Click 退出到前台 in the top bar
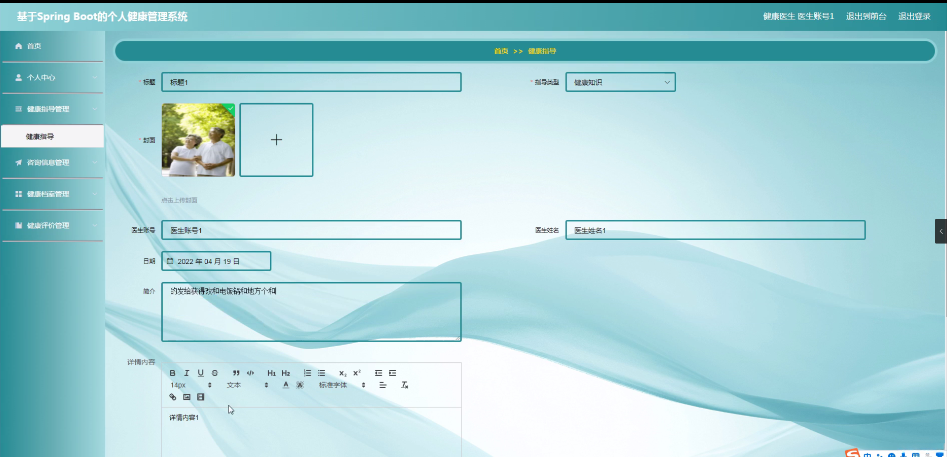Image resolution: width=947 pixels, height=457 pixels. pyautogui.click(x=866, y=16)
